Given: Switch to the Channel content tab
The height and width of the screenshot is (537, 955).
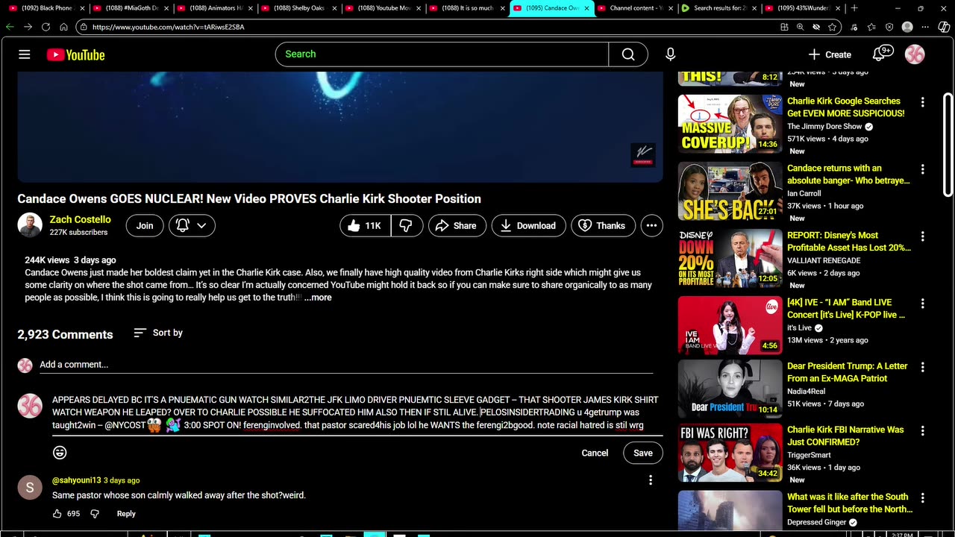Looking at the screenshot, I should click(x=636, y=8).
